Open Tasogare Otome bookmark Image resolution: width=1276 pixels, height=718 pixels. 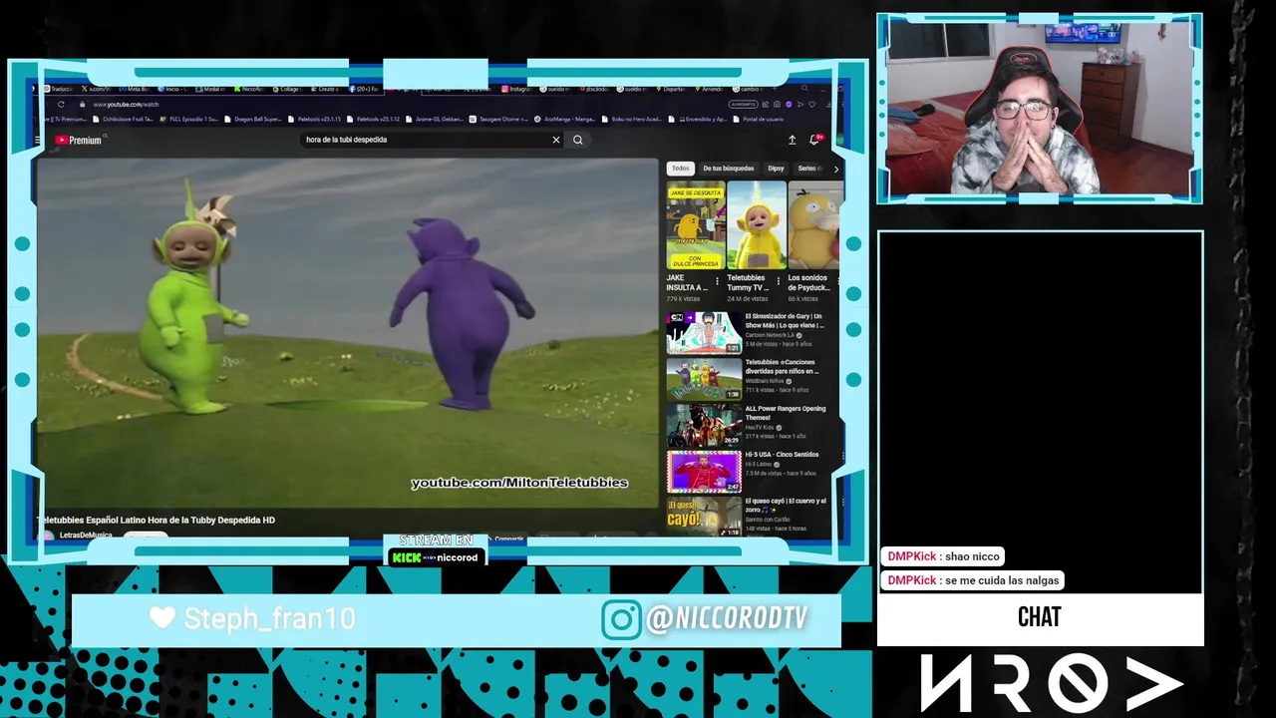click(x=499, y=119)
